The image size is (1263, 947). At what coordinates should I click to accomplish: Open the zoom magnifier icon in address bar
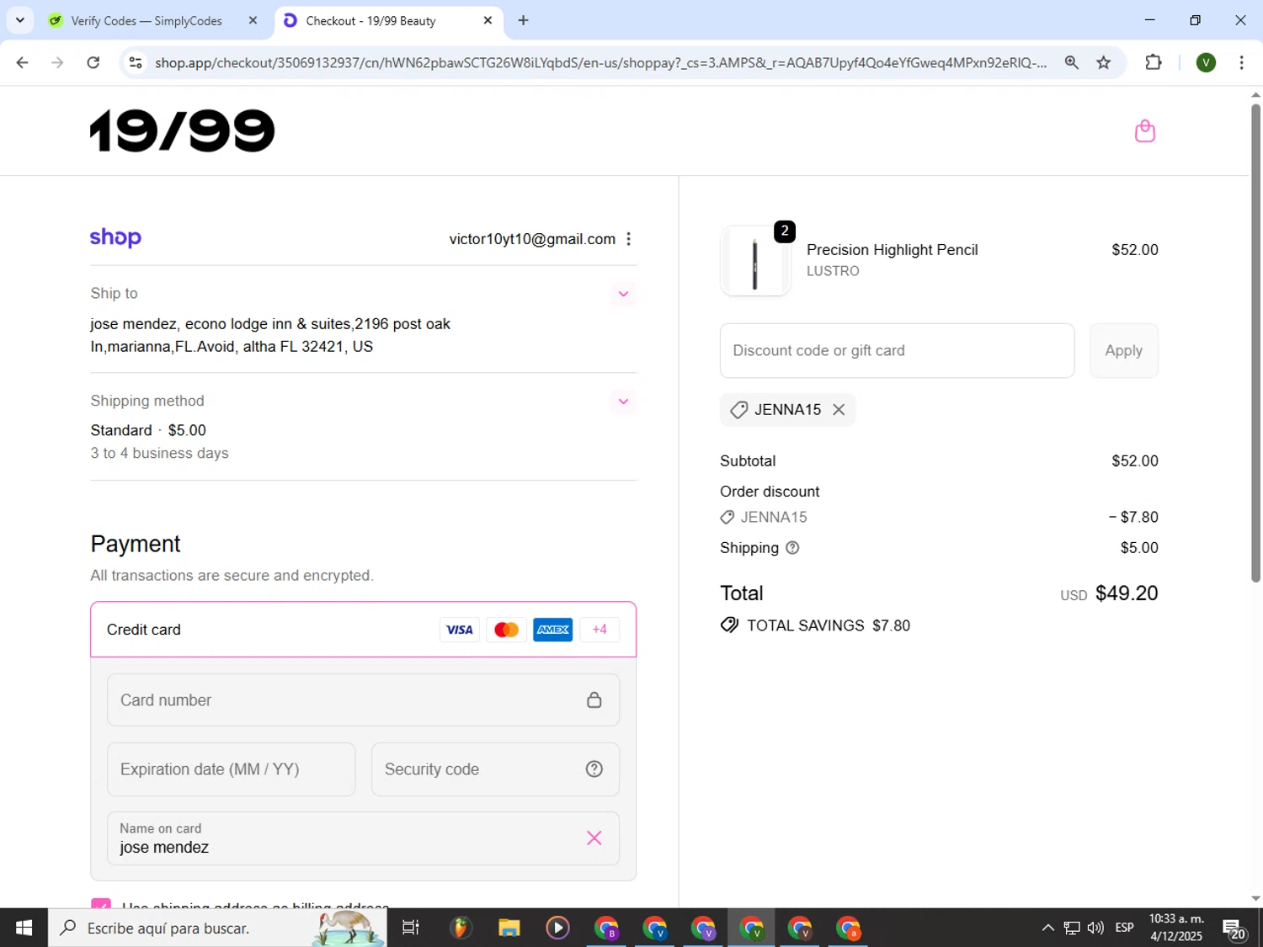(1071, 62)
